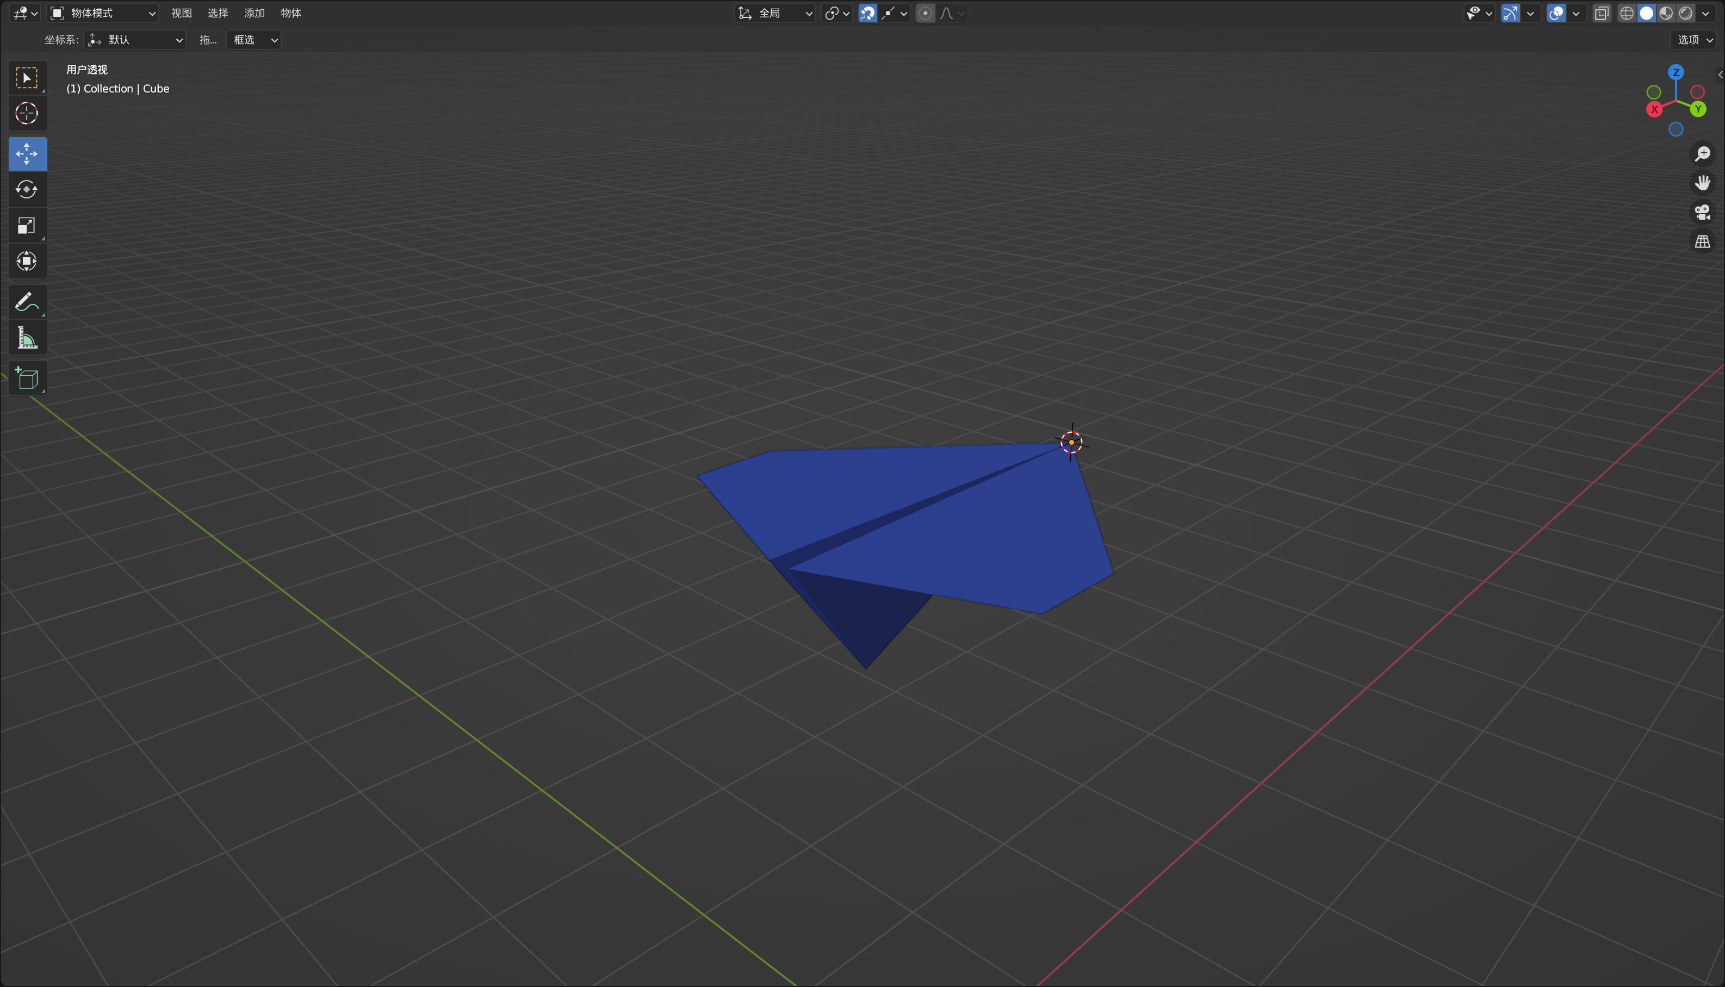Activate the Transform tool
Viewport: 1725px width, 987px height.
[x=27, y=261]
